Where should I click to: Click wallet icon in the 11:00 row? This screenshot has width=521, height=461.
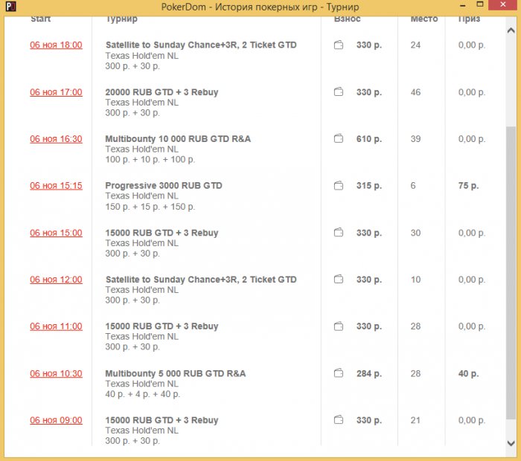tap(339, 326)
